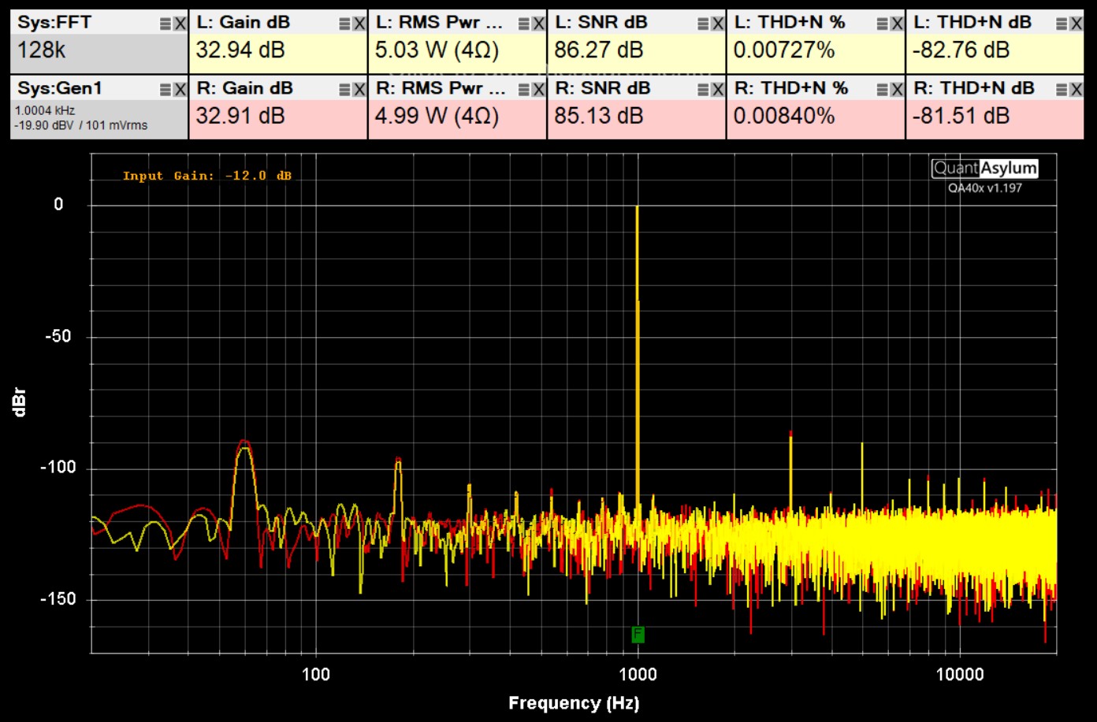Click the Input Gain -12.0 dB label
Screen dimensions: 1097x722
click(206, 176)
